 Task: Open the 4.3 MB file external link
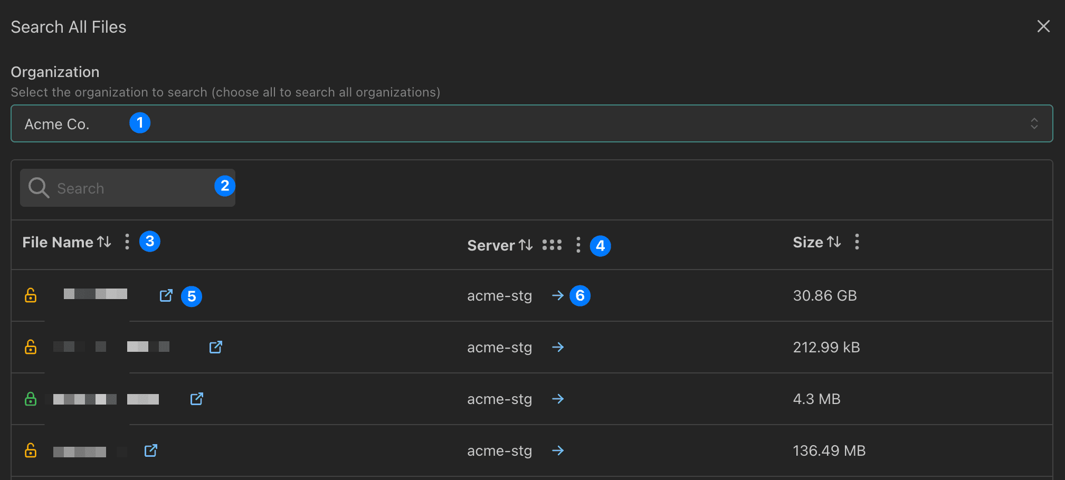(x=196, y=399)
